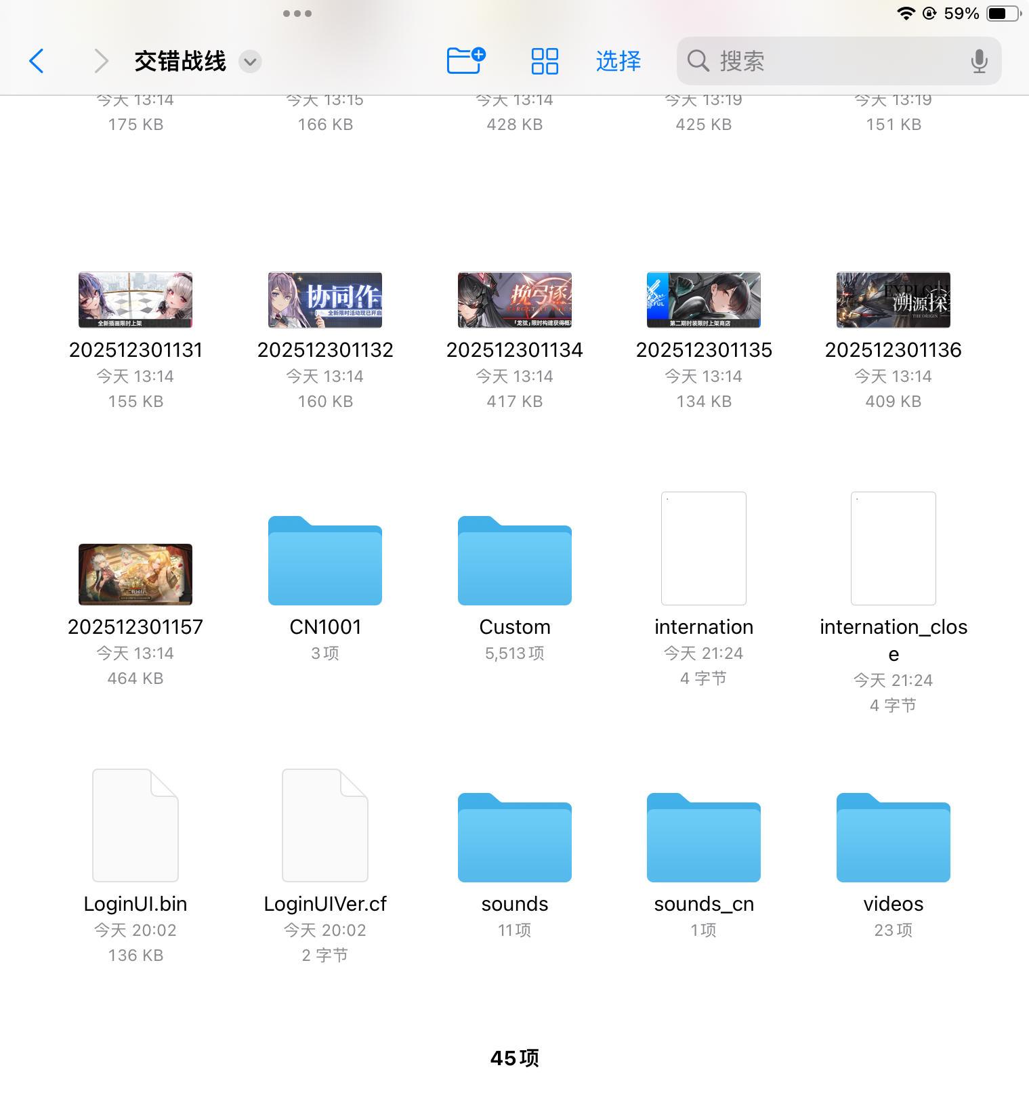Open the CN1001 folder

(x=325, y=561)
